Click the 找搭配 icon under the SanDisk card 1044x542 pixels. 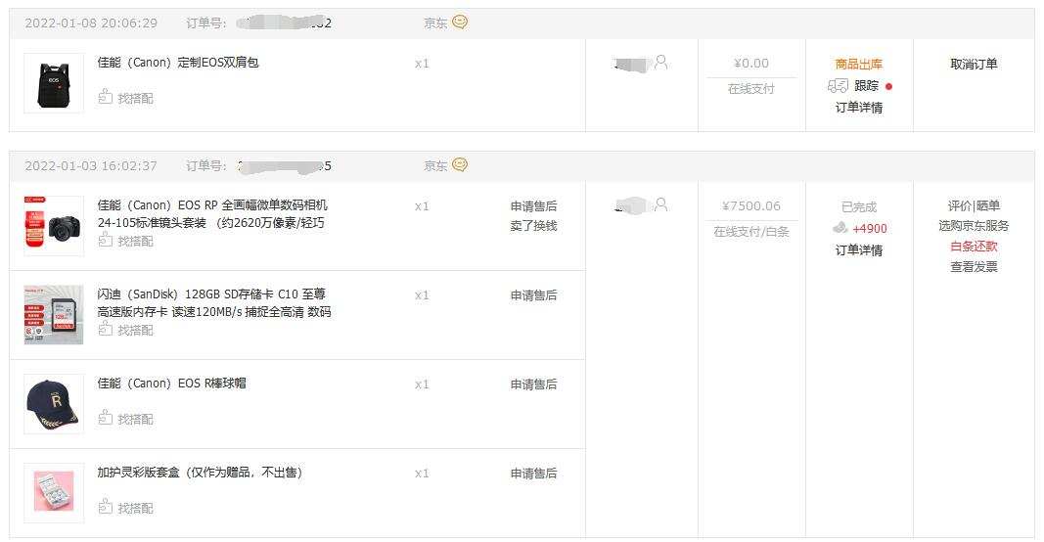tap(106, 329)
